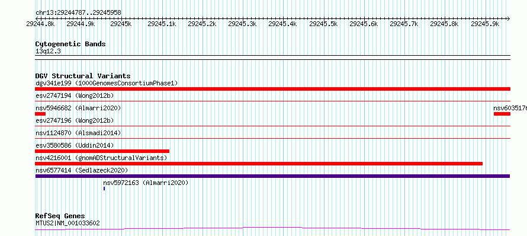Click the 29245.6k ruler tick label
This screenshot has height=236, width=527.
pos(364,24)
